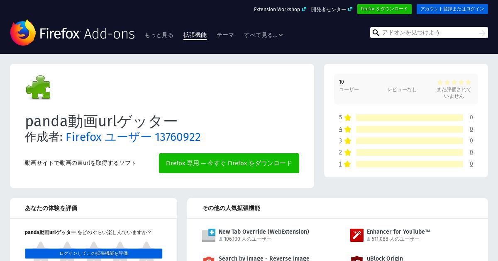Image resolution: width=498 pixels, height=261 pixels.
Task: Click the Firefox をダウンロード header button
Action: tap(384, 9)
